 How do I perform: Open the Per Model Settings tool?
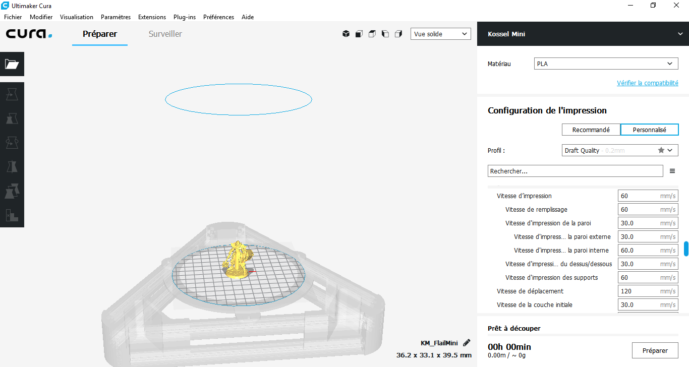12,191
